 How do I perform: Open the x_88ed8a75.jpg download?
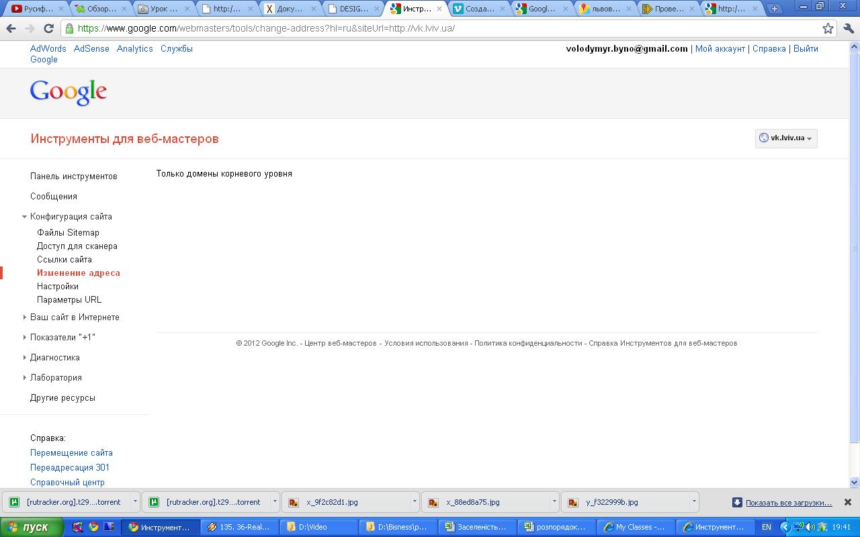coord(484,502)
